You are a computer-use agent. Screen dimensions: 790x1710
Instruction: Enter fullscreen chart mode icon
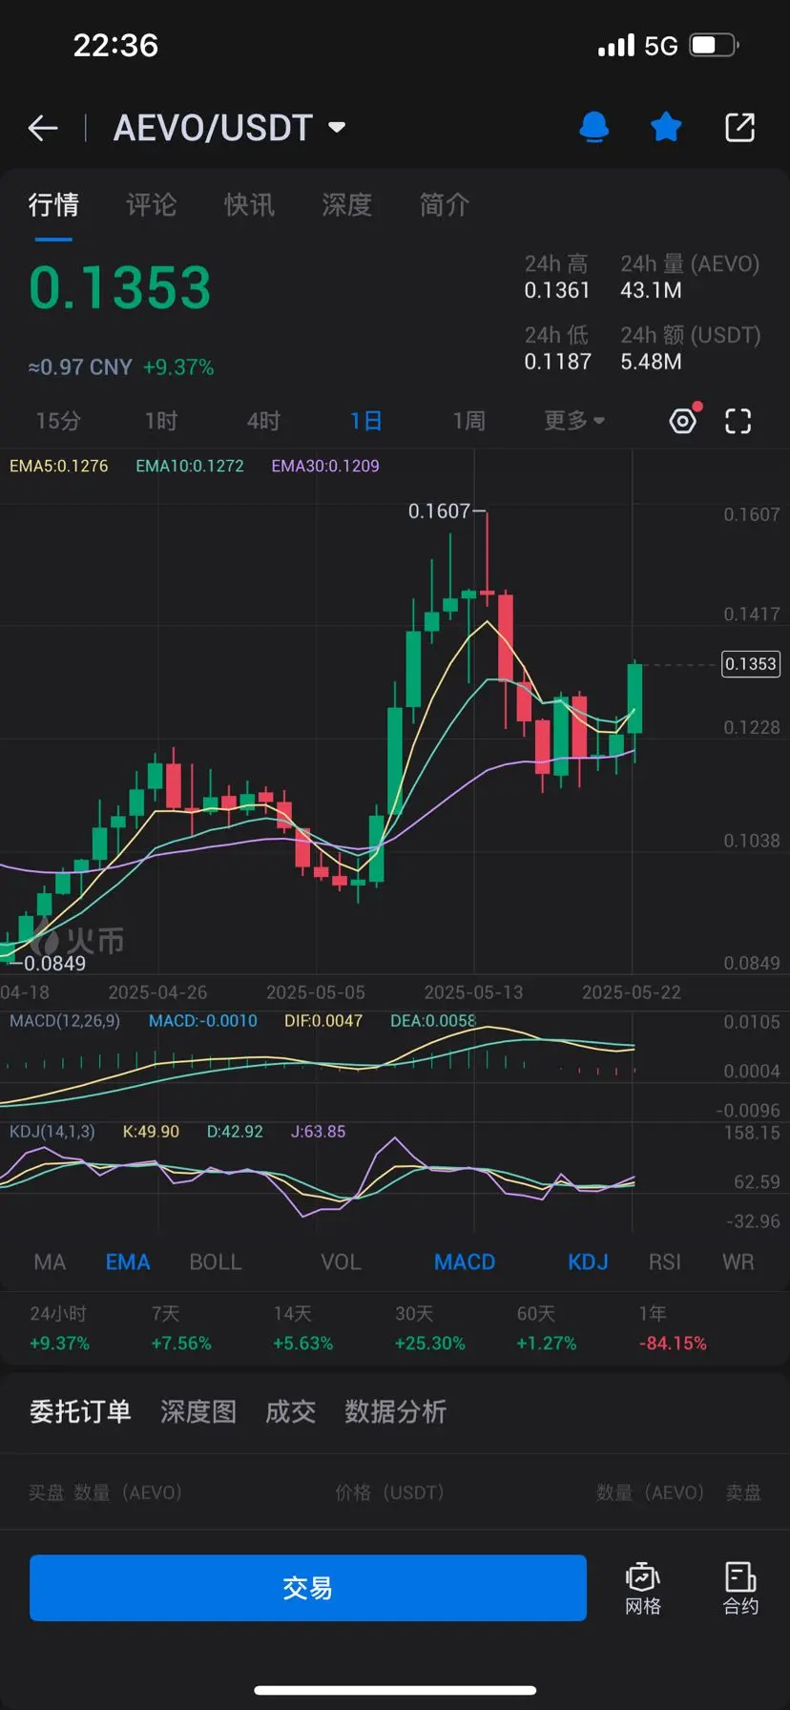point(738,421)
